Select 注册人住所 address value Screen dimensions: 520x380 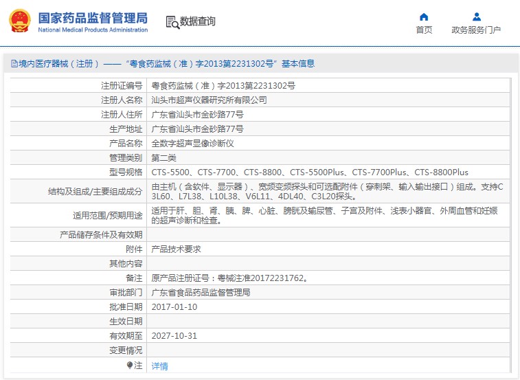(x=197, y=115)
